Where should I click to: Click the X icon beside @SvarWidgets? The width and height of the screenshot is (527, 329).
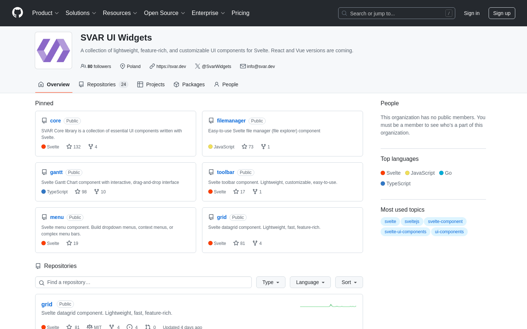[198, 66]
